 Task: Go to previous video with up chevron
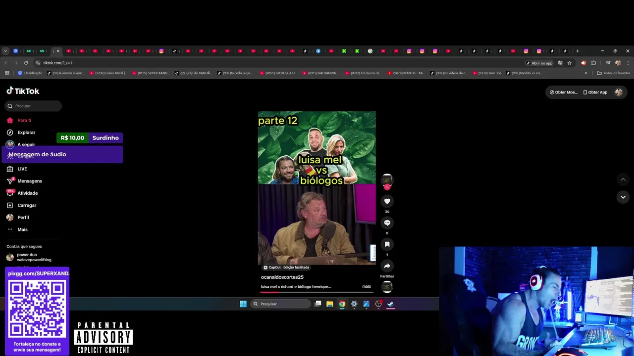(623, 179)
